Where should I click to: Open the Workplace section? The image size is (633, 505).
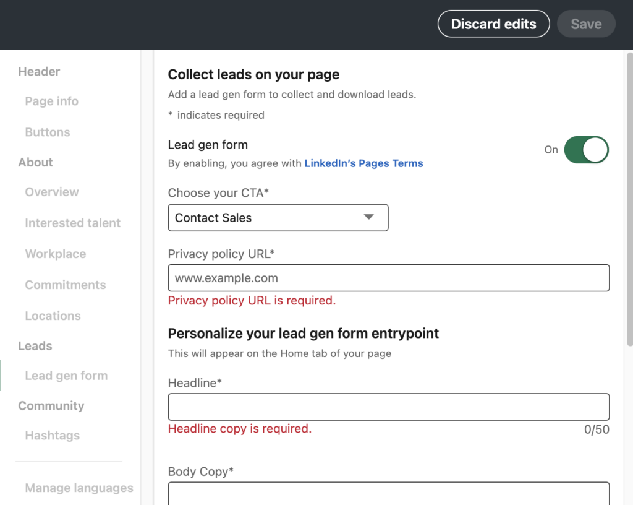click(x=55, y=254)
